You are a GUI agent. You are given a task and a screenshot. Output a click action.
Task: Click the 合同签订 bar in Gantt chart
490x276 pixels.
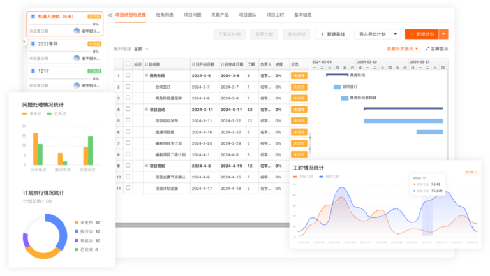point(337,87)
